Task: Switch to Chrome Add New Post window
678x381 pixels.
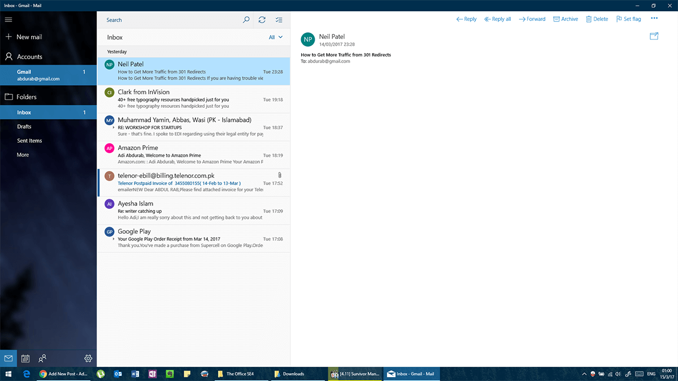Action: tap(63, 374)
